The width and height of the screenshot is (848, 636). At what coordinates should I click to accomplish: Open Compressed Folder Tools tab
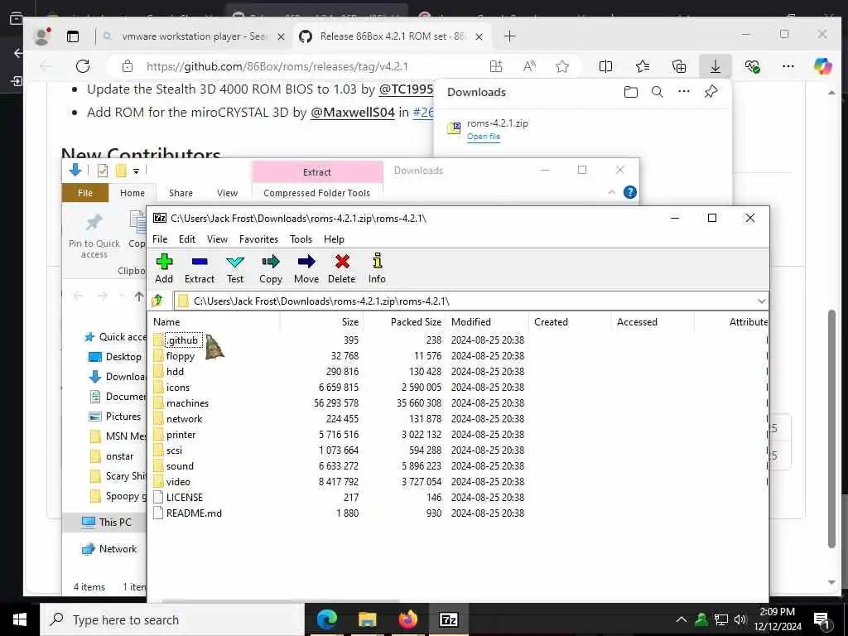(x=317, y=193)
